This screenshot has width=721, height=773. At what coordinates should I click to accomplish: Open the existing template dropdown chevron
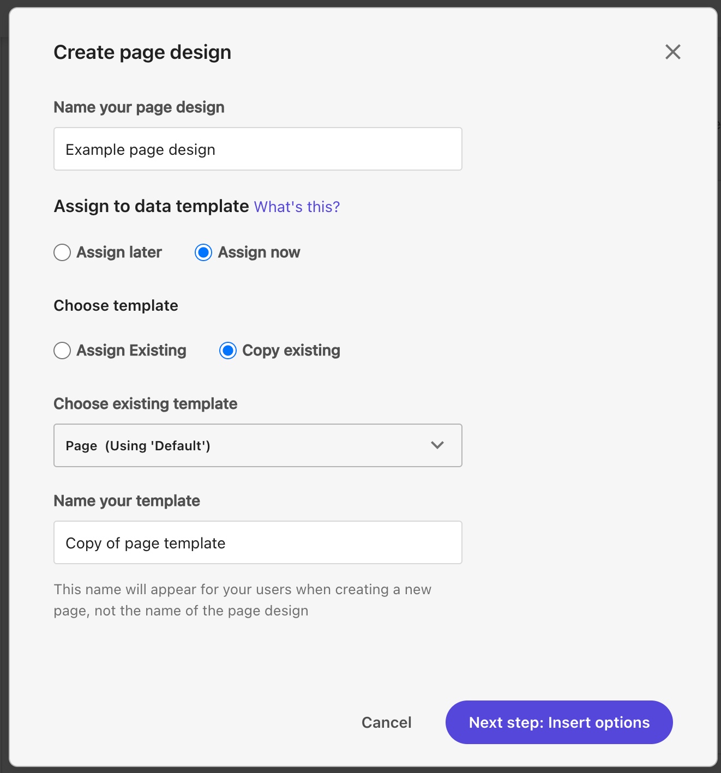tap(436, 445)
